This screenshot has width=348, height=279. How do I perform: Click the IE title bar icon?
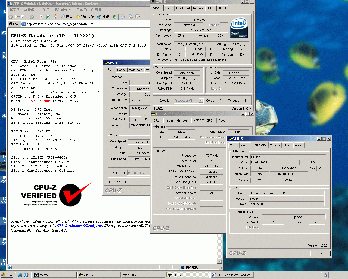click(x=10, y=4)
